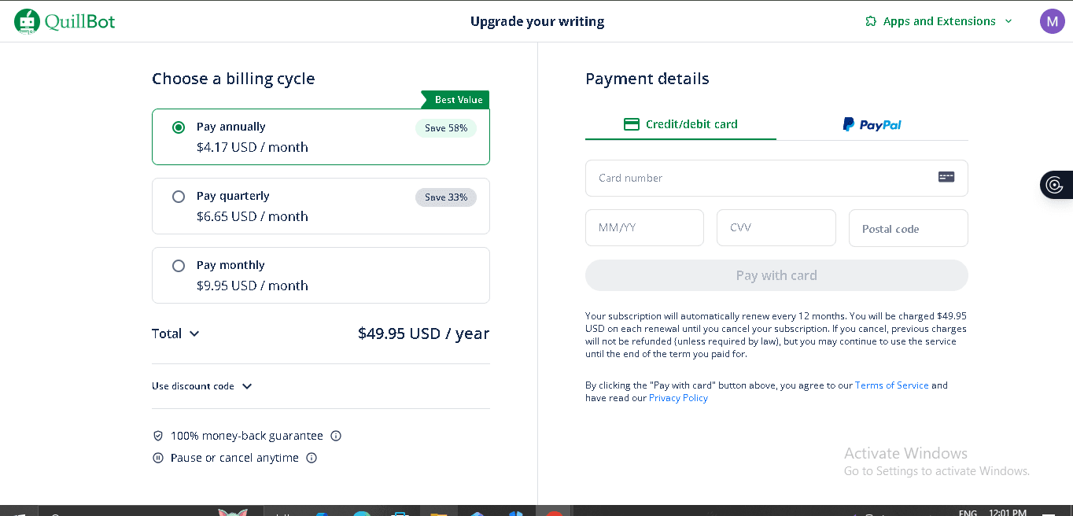Open the M profile avatar menu
1073x516 pixels.
tap(1052, 20)
